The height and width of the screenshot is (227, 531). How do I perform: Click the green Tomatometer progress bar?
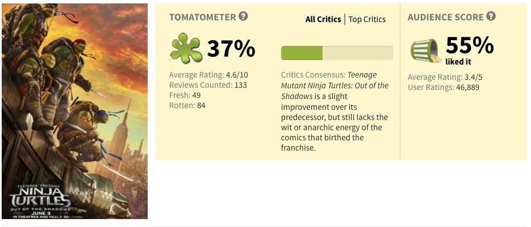pyautogui.click(x=337, y=53)
